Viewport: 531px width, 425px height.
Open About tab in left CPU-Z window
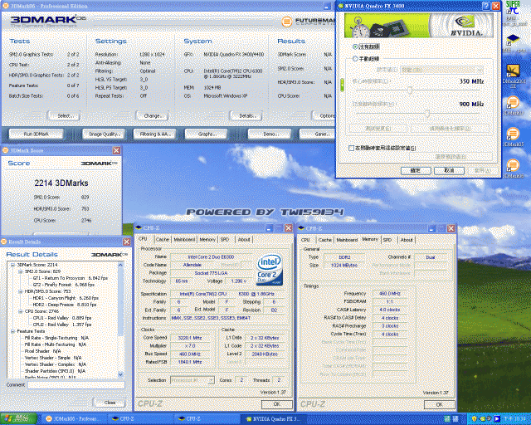[x=244, y=240]
